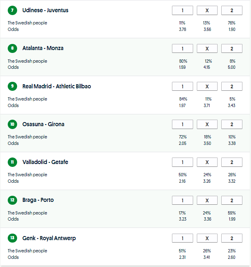Click match number 13 green badge
This screenshot has height=267, width=251.
pyautogui.click(x=12, y=238)
